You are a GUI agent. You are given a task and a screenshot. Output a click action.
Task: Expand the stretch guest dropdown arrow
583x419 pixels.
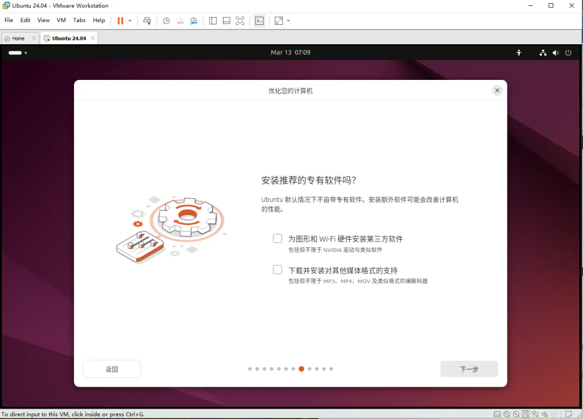[288, 21]
